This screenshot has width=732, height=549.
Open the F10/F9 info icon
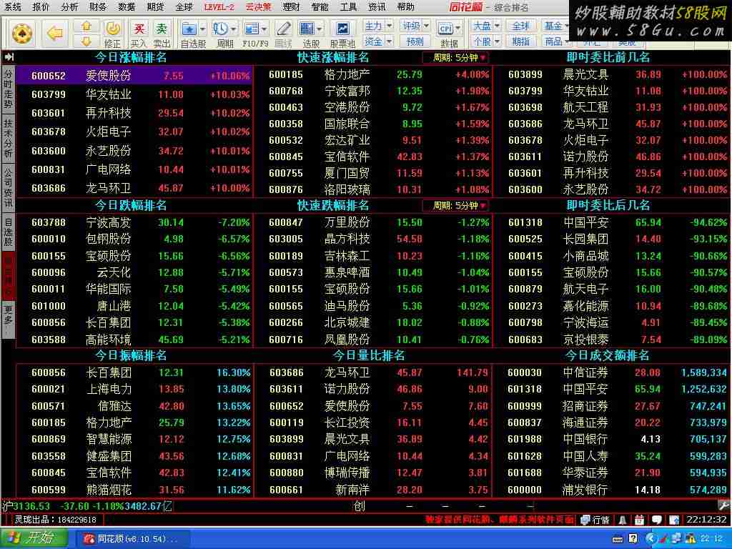click(x=252, y=29)
